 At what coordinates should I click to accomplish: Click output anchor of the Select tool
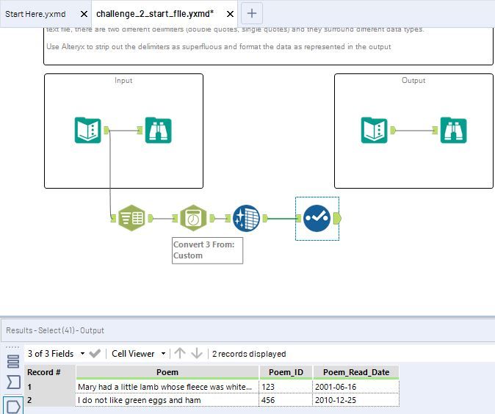[x=338, y=218]
